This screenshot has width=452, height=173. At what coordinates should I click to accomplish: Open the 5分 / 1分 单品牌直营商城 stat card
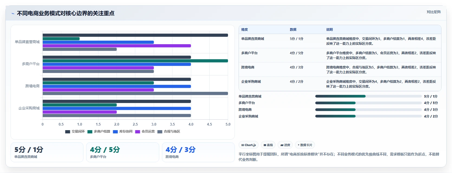47,152
